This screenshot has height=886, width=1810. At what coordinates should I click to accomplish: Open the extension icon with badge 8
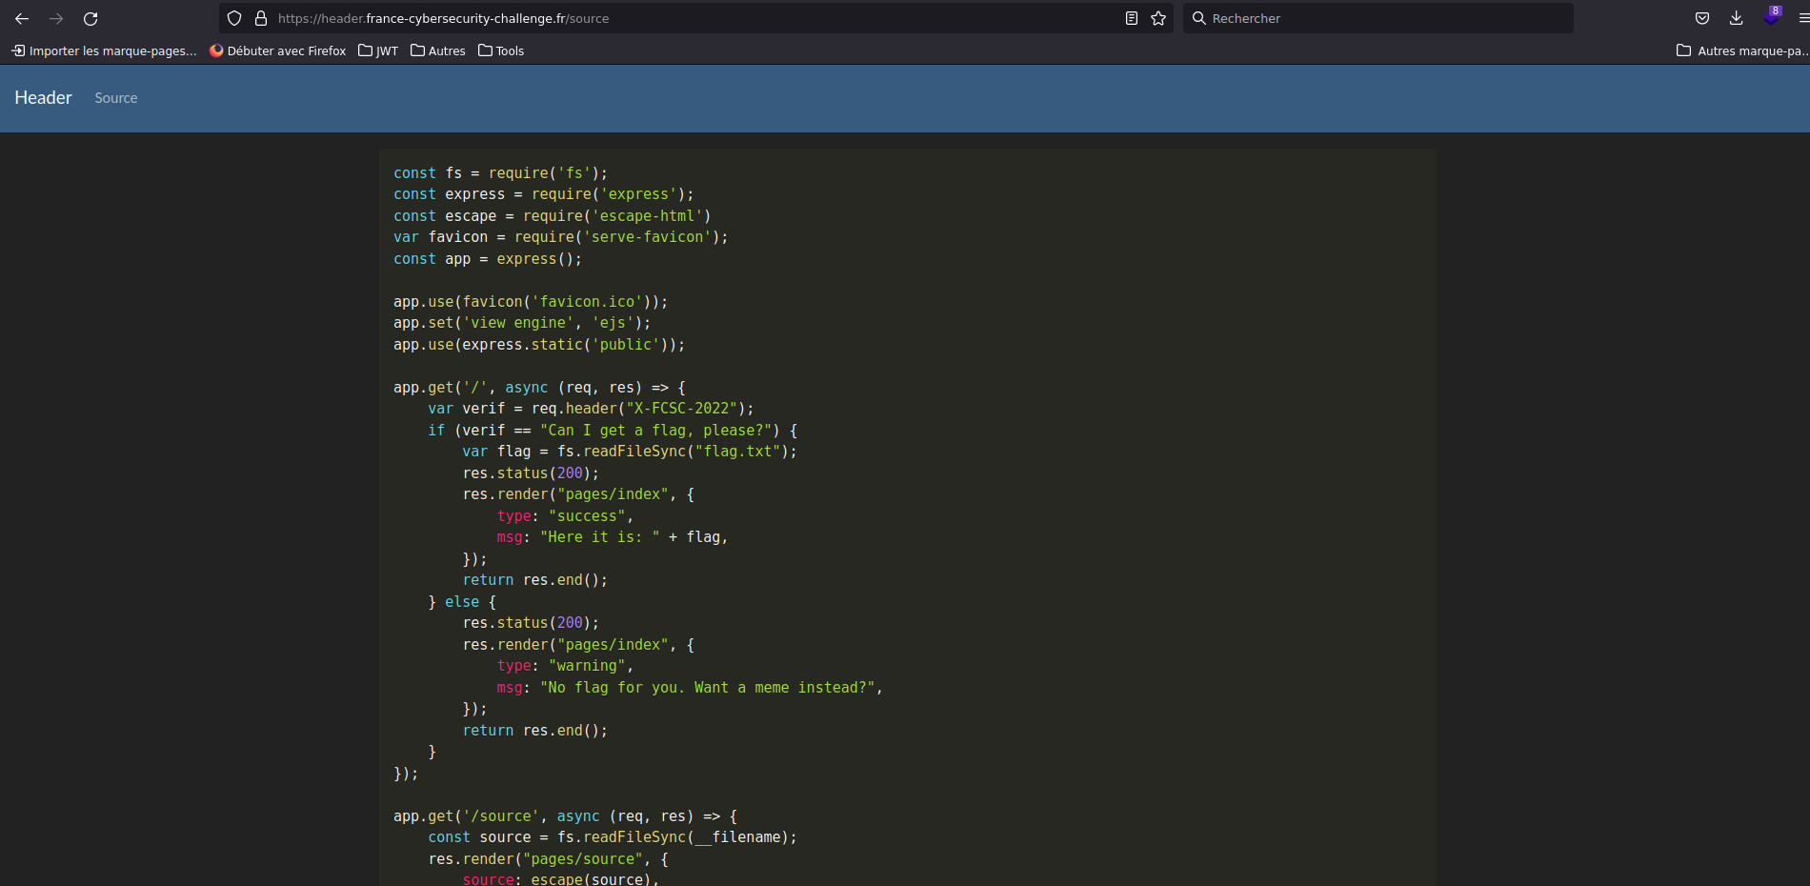click(1772, 16)
